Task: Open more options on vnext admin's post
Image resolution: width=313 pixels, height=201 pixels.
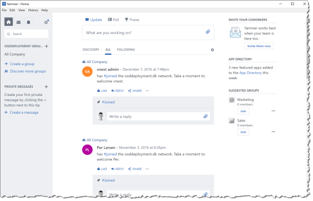Action: click(147, 91)
